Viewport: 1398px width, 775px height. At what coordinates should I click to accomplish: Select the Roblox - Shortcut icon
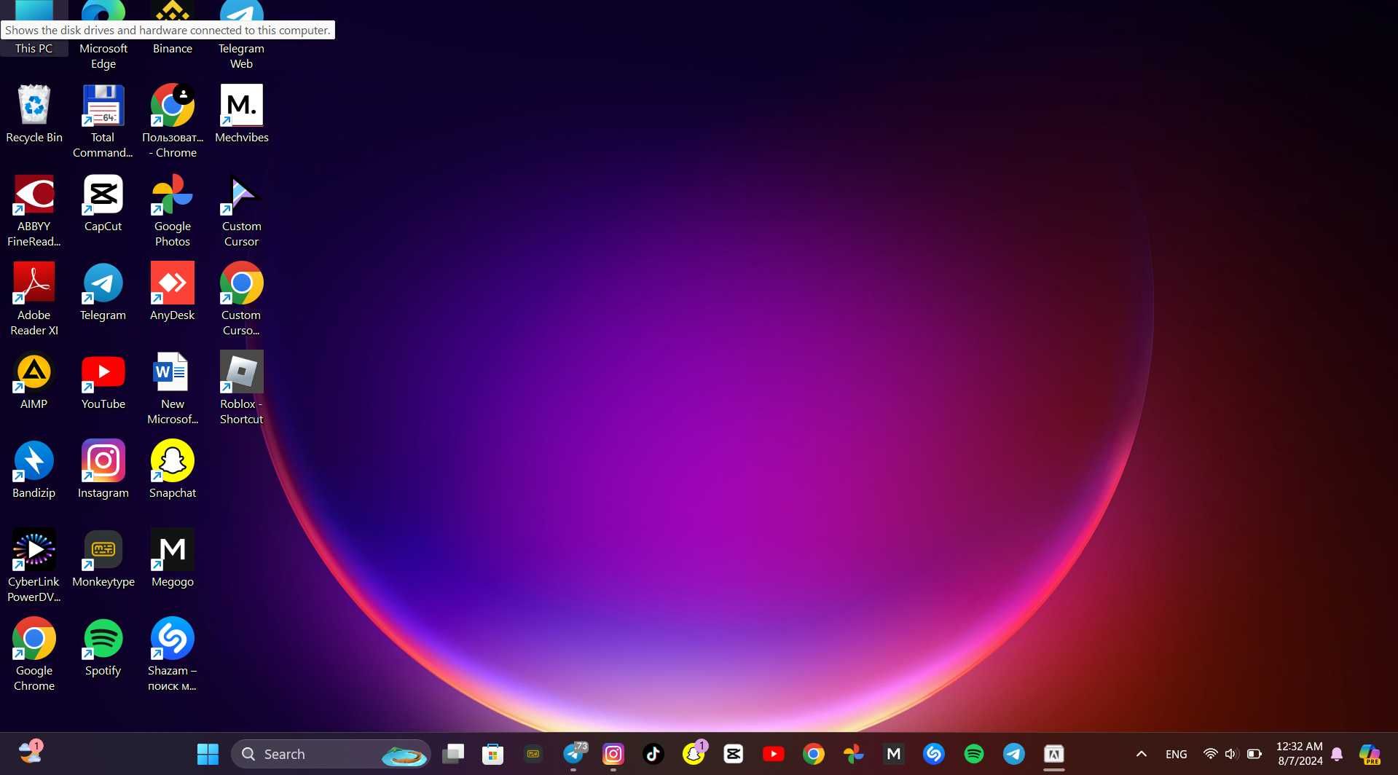pyautogui.click(x=242, y=387)
